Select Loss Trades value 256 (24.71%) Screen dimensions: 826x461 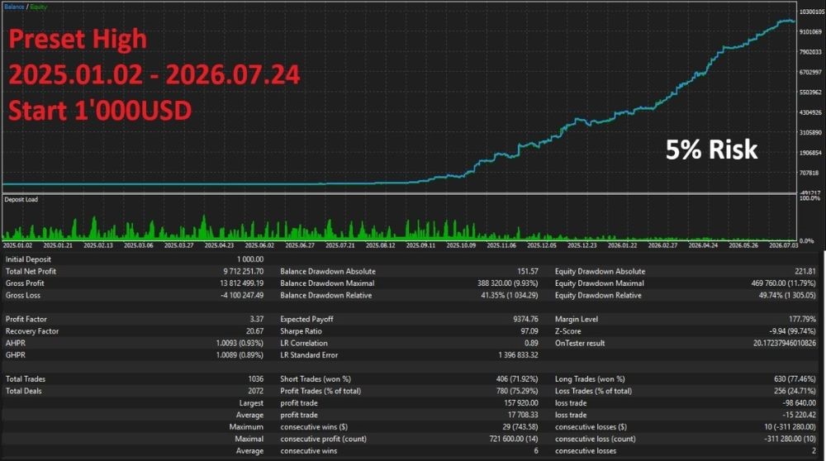(795, 392)
